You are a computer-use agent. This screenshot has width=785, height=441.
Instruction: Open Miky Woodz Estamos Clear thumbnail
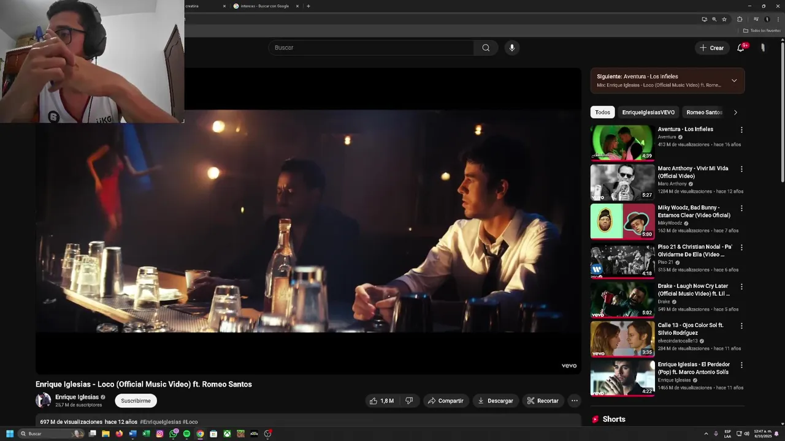click(622, 221)
